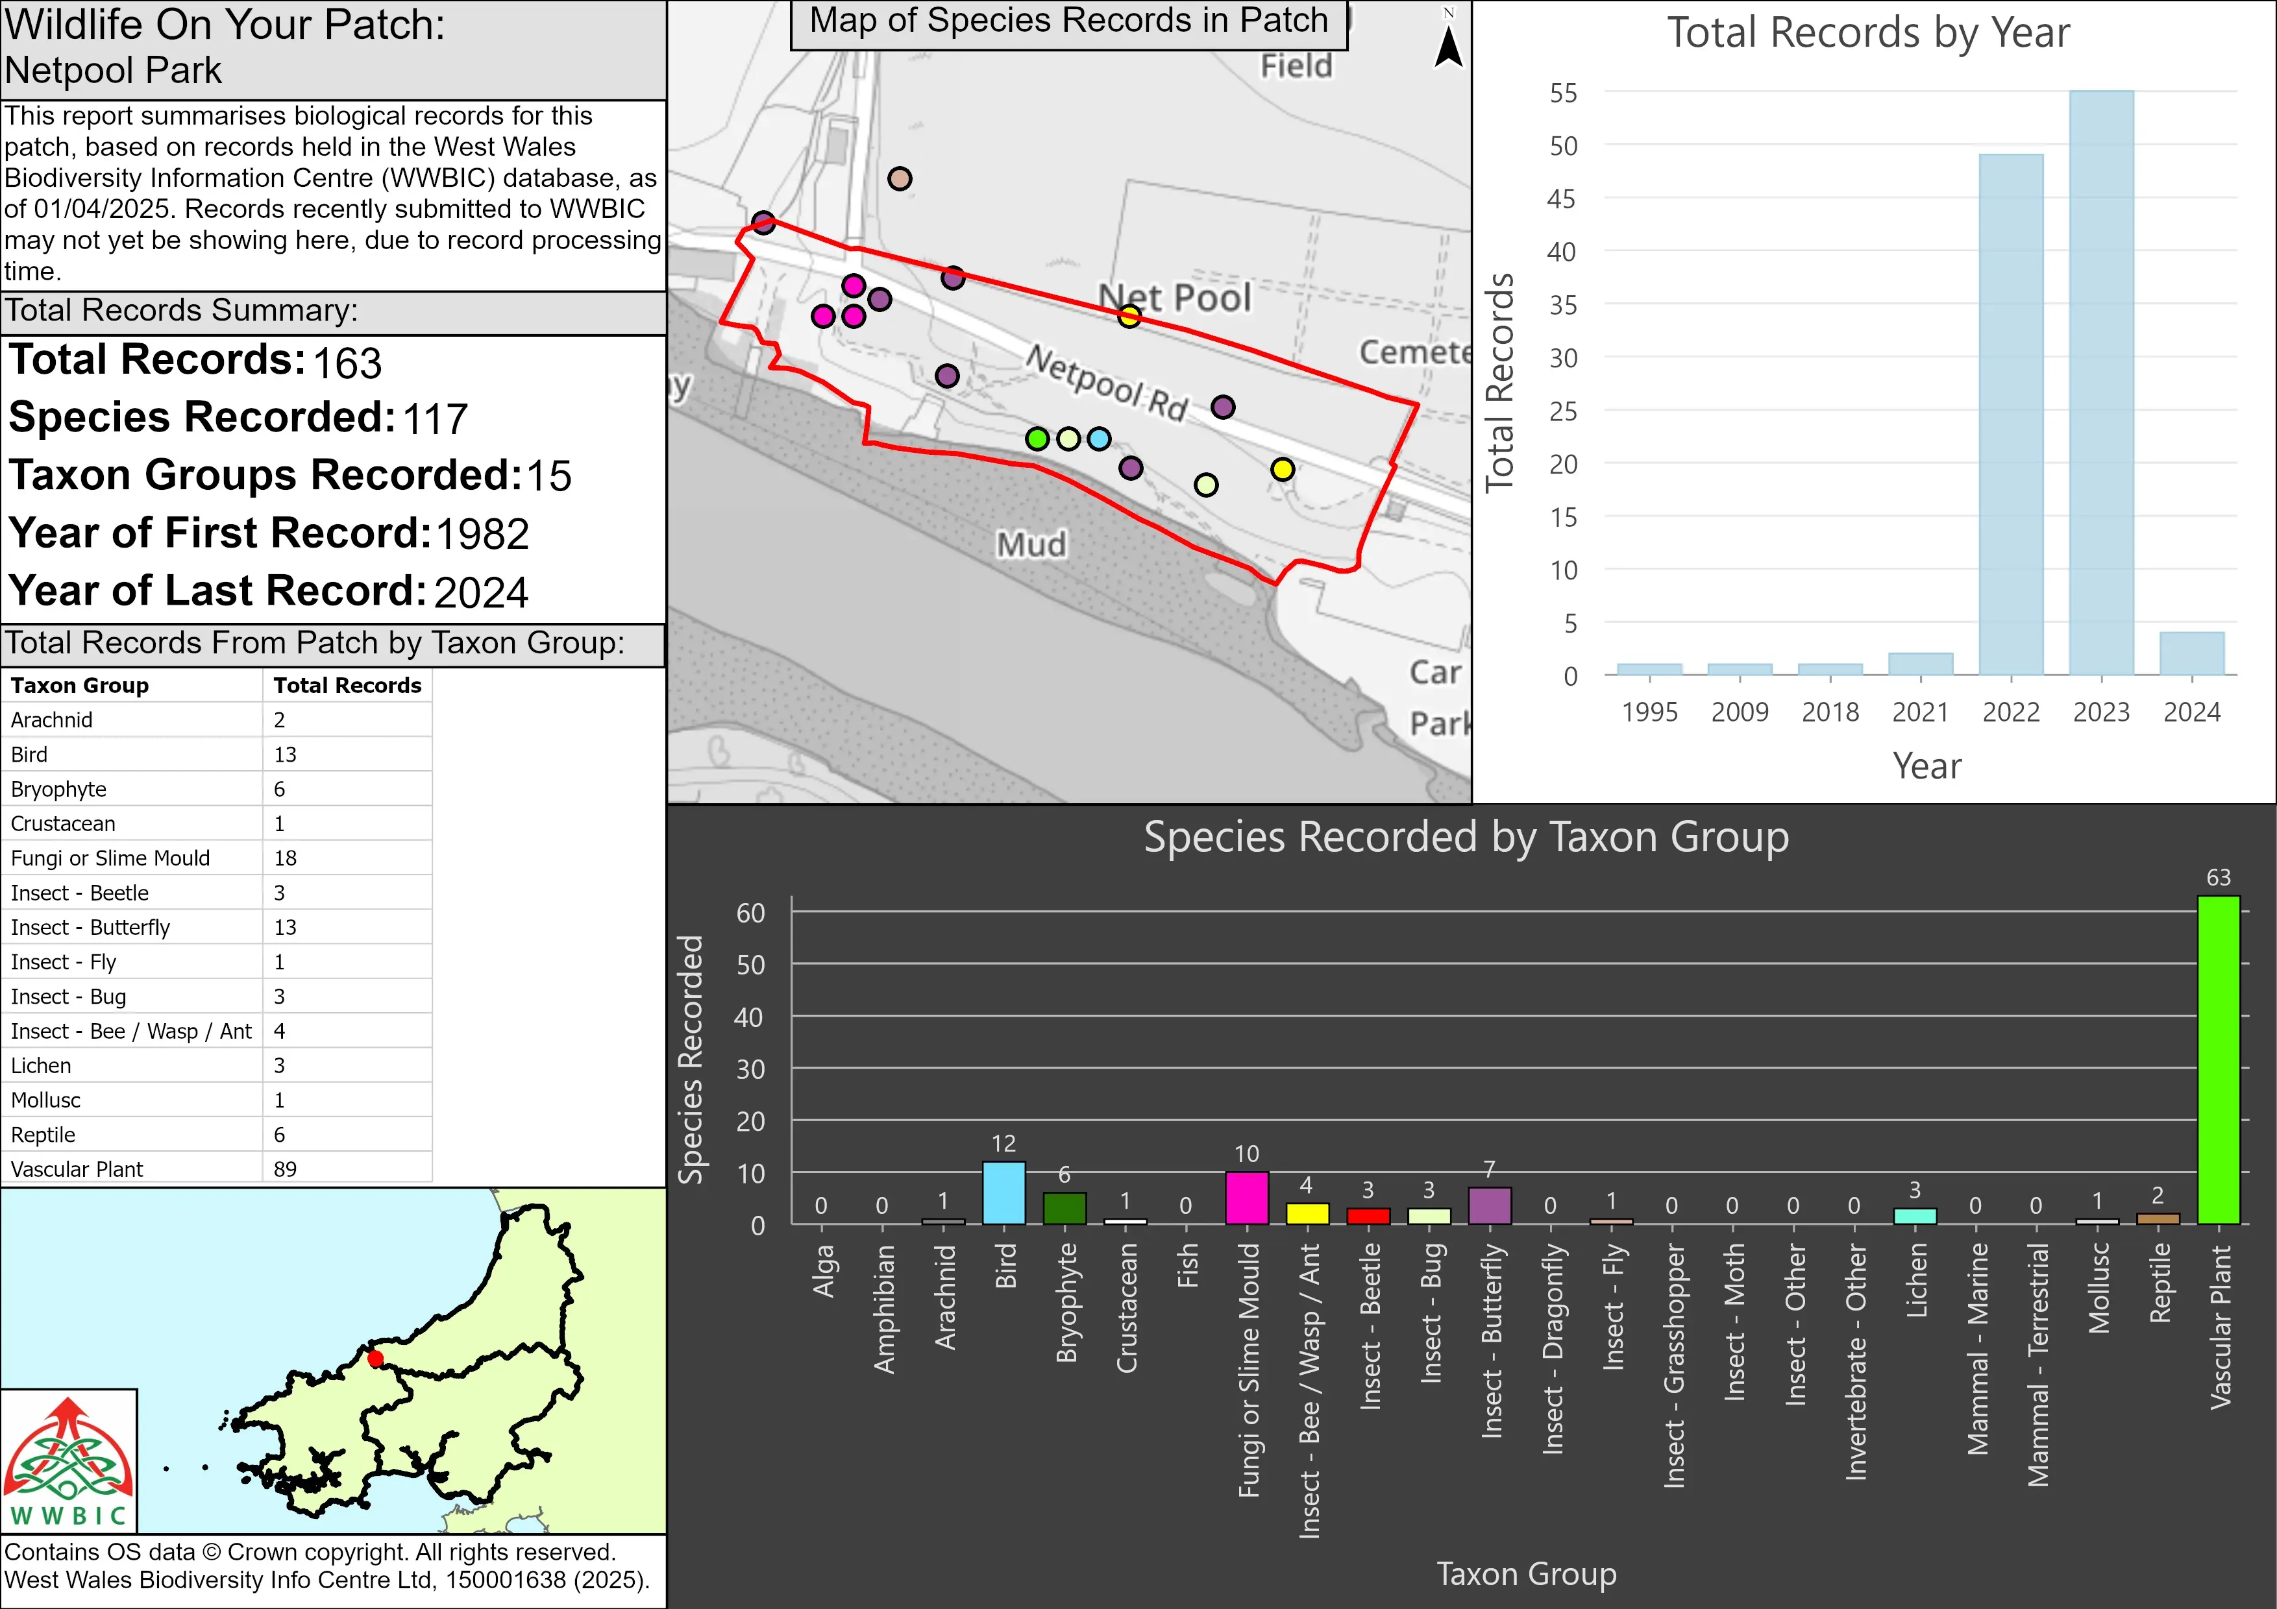Click the Map of Species Records title
This screenshot has height=1609, width=2277.
pos(1068,22)
